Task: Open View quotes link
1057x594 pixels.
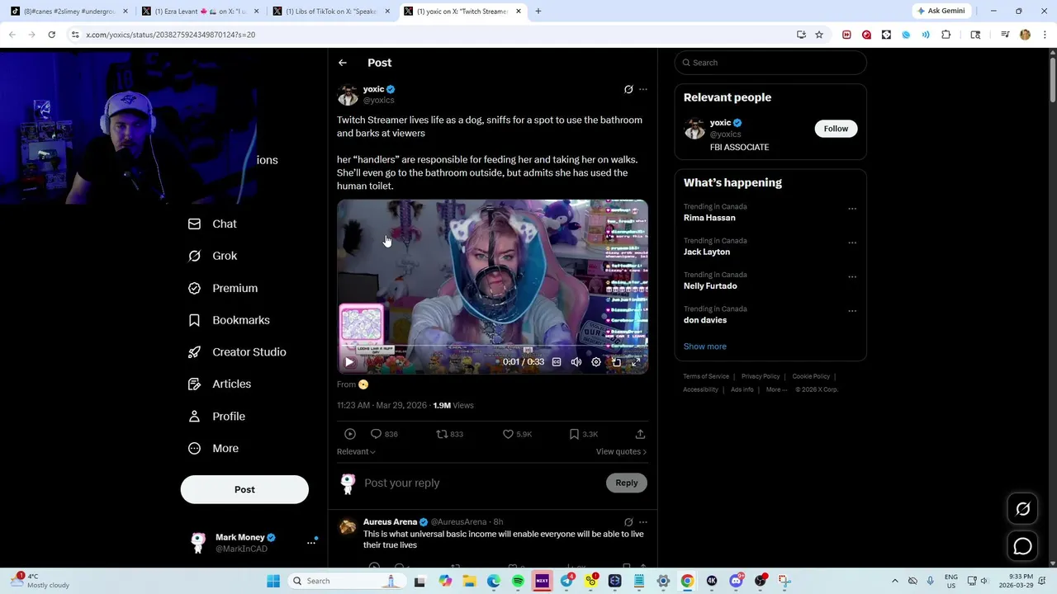Action: 621,451
